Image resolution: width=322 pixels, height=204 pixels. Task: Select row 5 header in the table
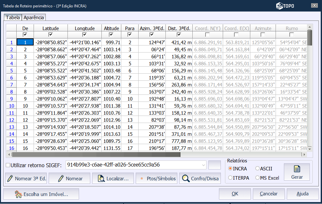point(12,70)
